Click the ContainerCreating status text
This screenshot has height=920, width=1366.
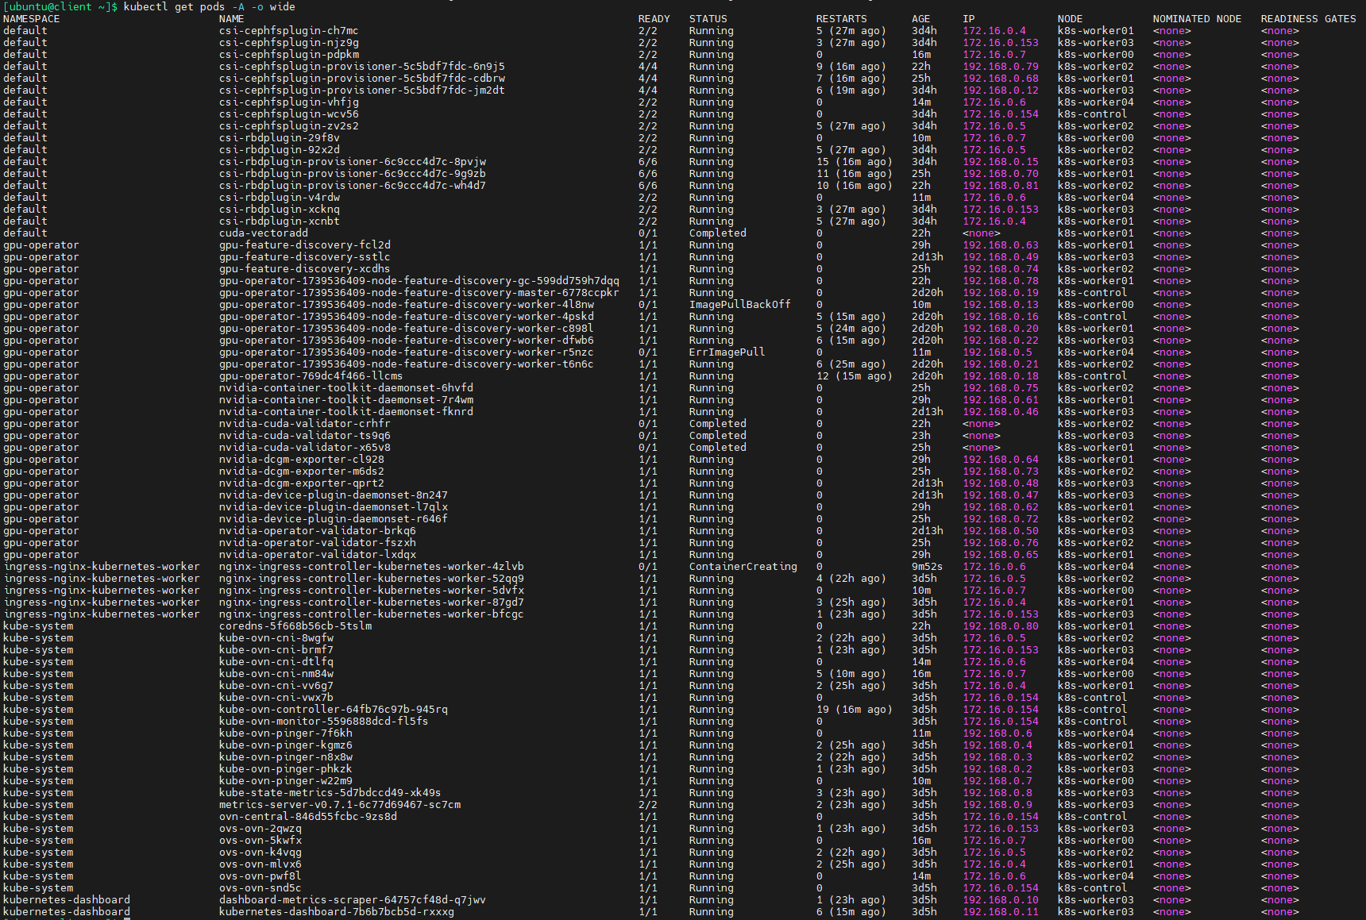[x=743, y=566]
